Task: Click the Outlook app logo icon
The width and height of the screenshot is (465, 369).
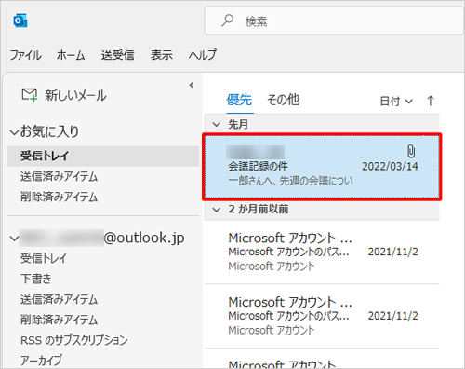Action: pyautogui.click(x=20, y=20)
